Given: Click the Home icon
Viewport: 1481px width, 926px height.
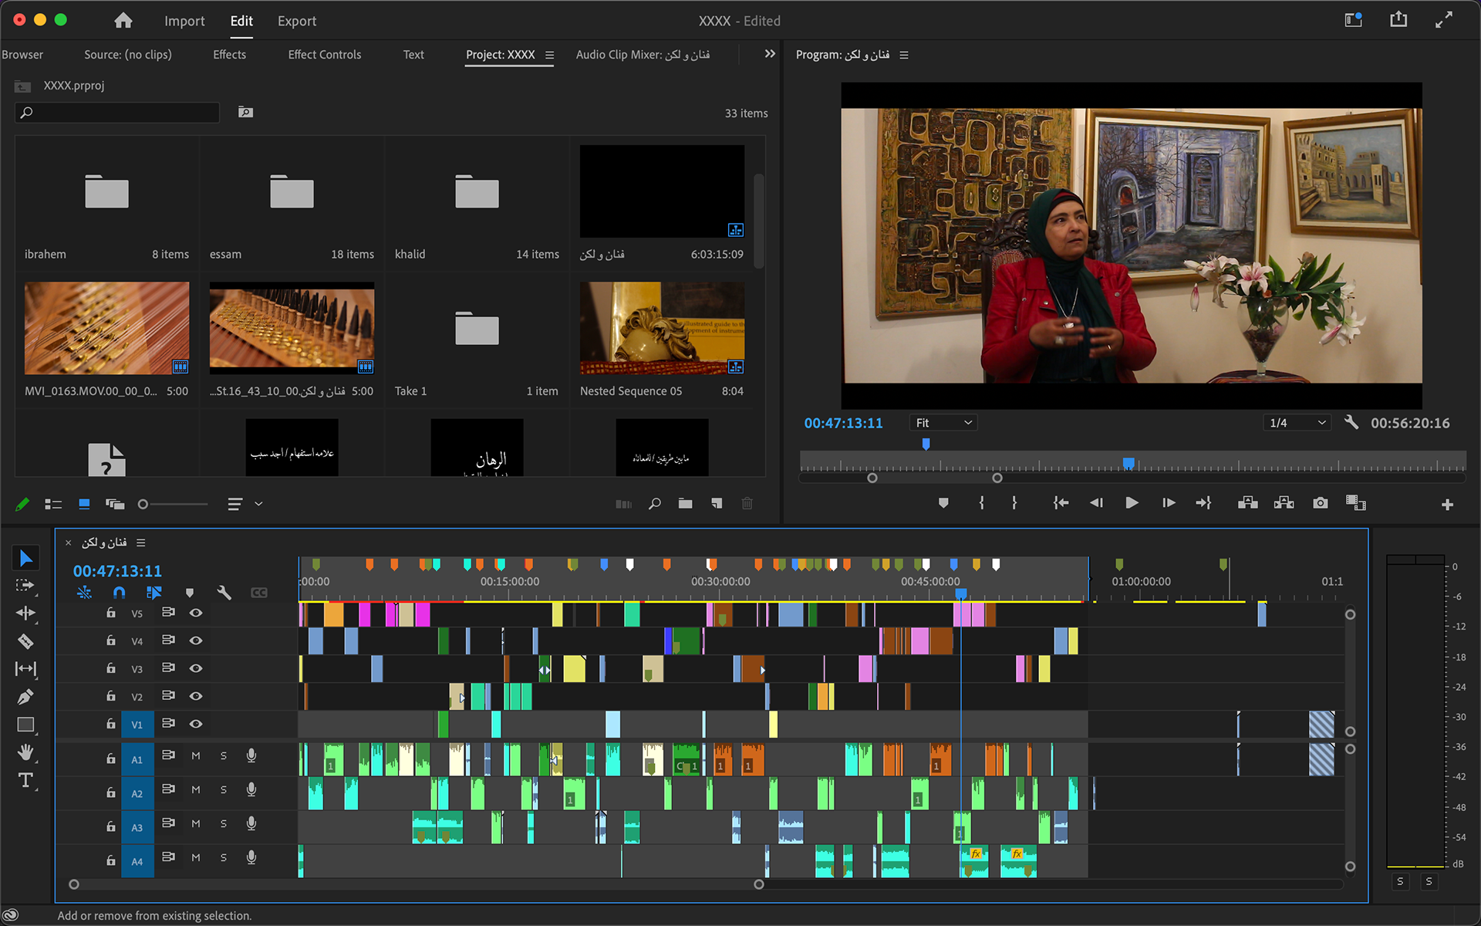Looking at the screenshot, I should click(x=123, y=21).
